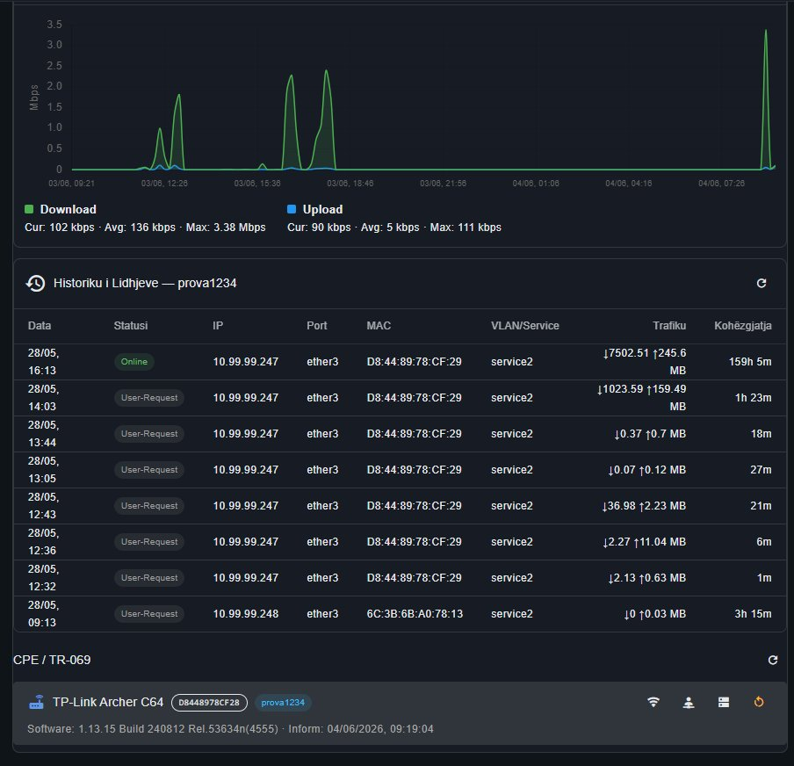Image resolution: width=794 pixels, height=766 pixels.
Task: Click traffic value ↓2.27 ↑11.04 MB
Action: pyautogui.click(x=644, y=542)
